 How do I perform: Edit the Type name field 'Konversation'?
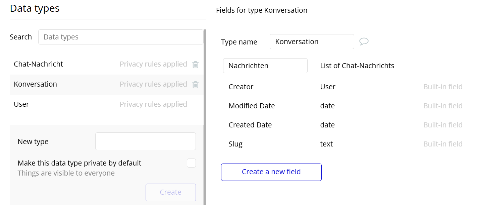[x=312, y=42]
